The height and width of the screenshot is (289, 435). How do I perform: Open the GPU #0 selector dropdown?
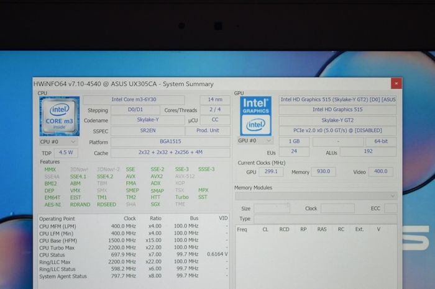[x=255, y=141]
